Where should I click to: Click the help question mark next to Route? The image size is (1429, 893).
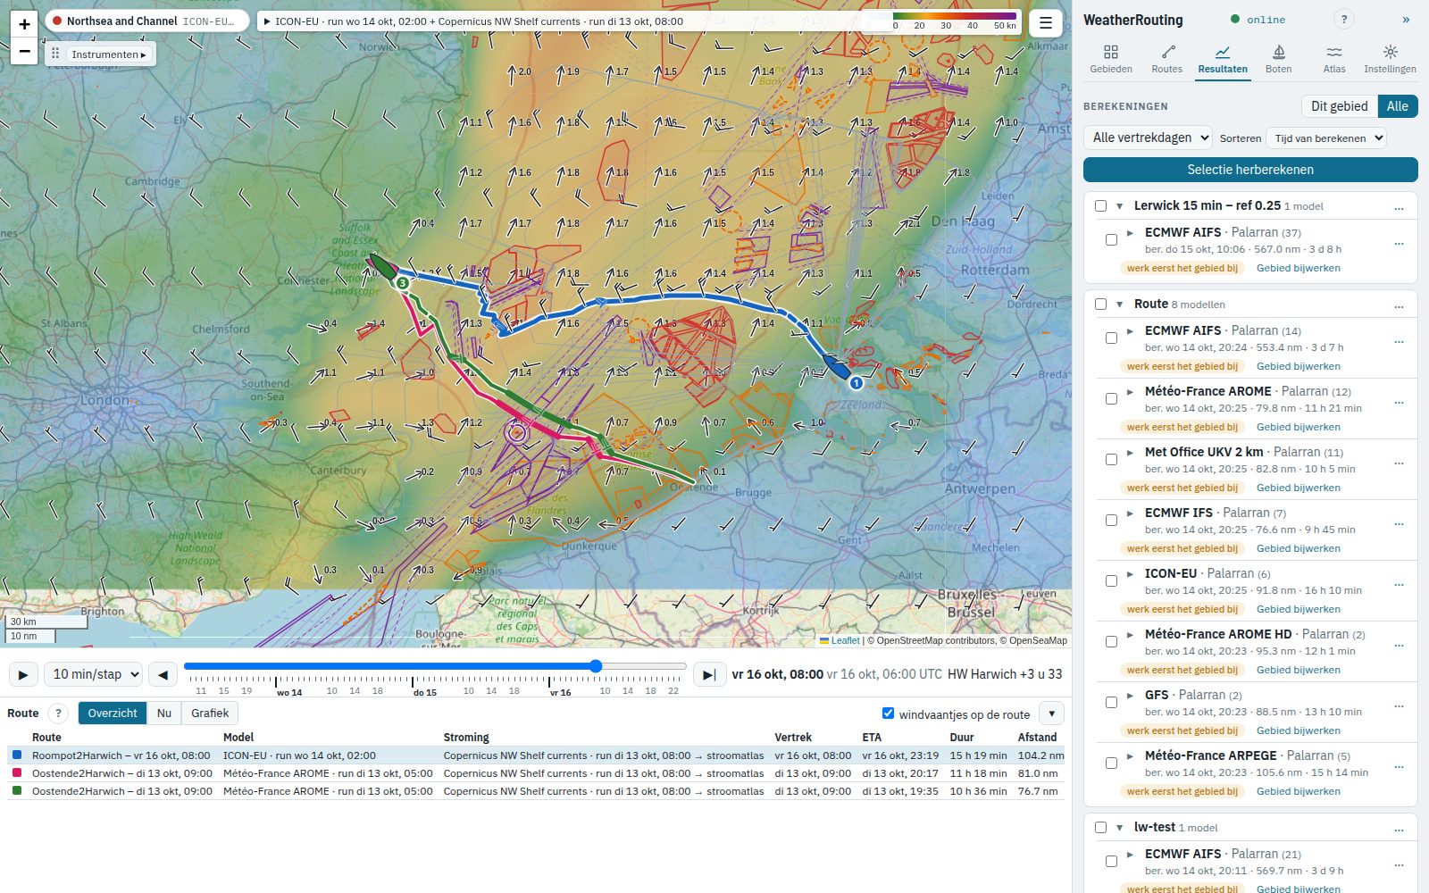(x=58, y=713)
